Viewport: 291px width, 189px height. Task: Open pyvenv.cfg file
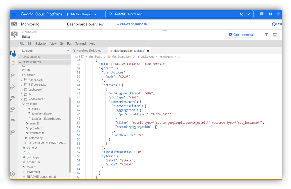tap(33, 172)
